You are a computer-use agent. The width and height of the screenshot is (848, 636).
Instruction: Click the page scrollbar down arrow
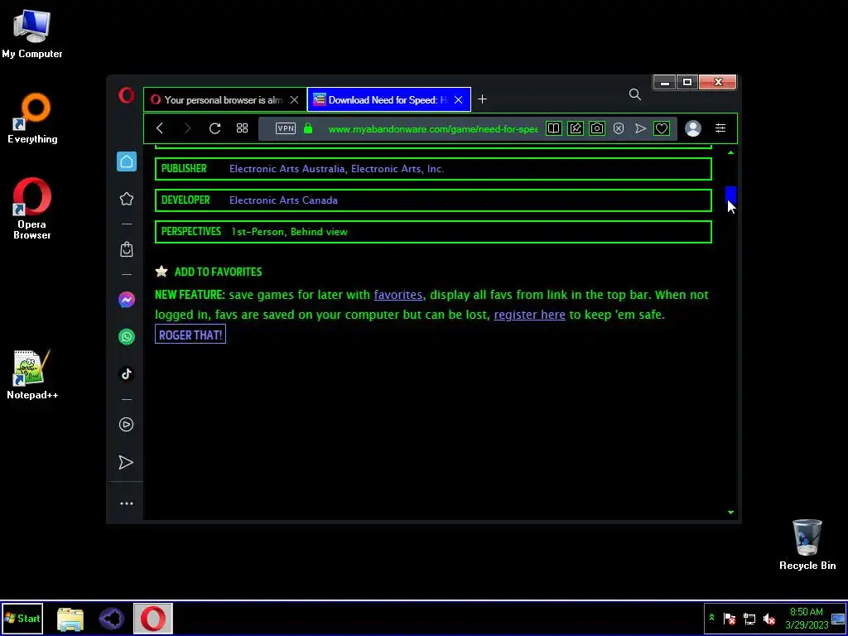pos(730,512)
